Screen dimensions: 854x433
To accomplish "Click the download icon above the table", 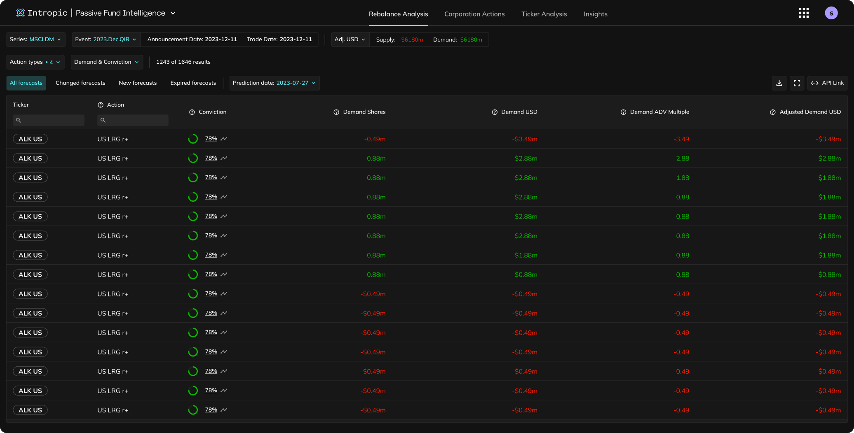I will point(779,83).
